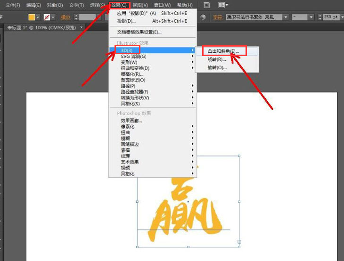This screenshot has height=261, width=344.
Task: Choose 应用"投影(D)" menu item
Action: [153, 13]
